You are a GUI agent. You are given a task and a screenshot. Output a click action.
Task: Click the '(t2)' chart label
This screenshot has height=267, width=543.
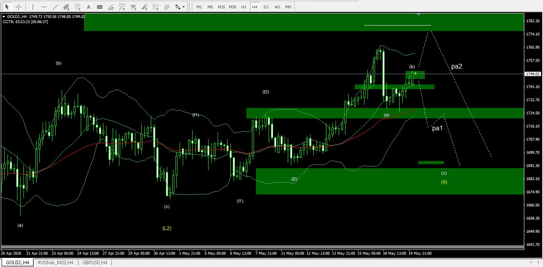click(x=266, y=92)
